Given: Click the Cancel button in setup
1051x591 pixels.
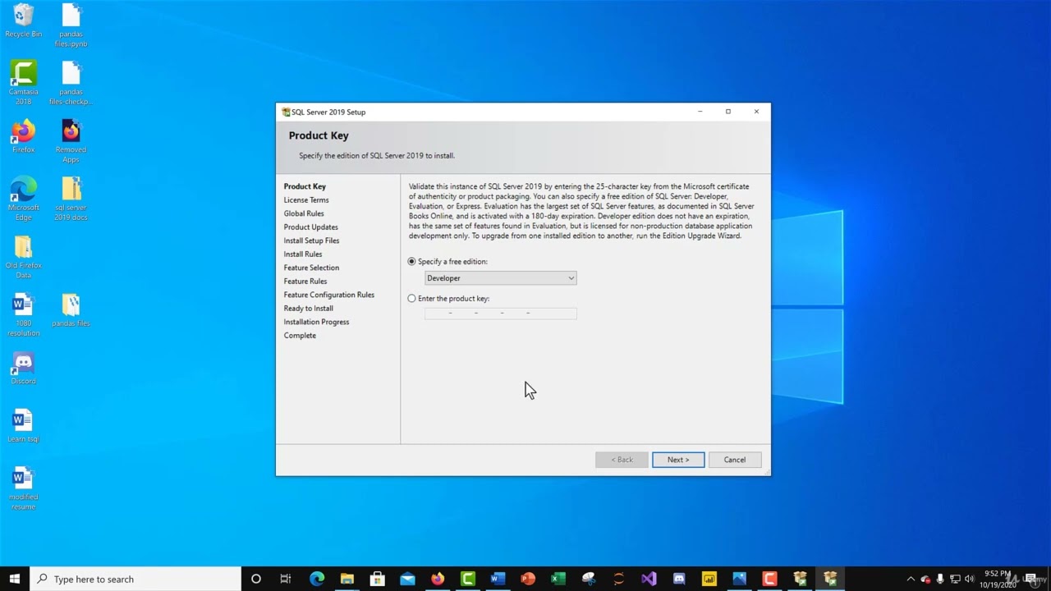Looking at the screenshot, I should (735, 460).
